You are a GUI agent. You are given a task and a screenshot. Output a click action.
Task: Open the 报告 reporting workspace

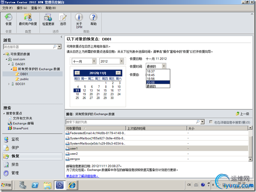click(32, 165)
